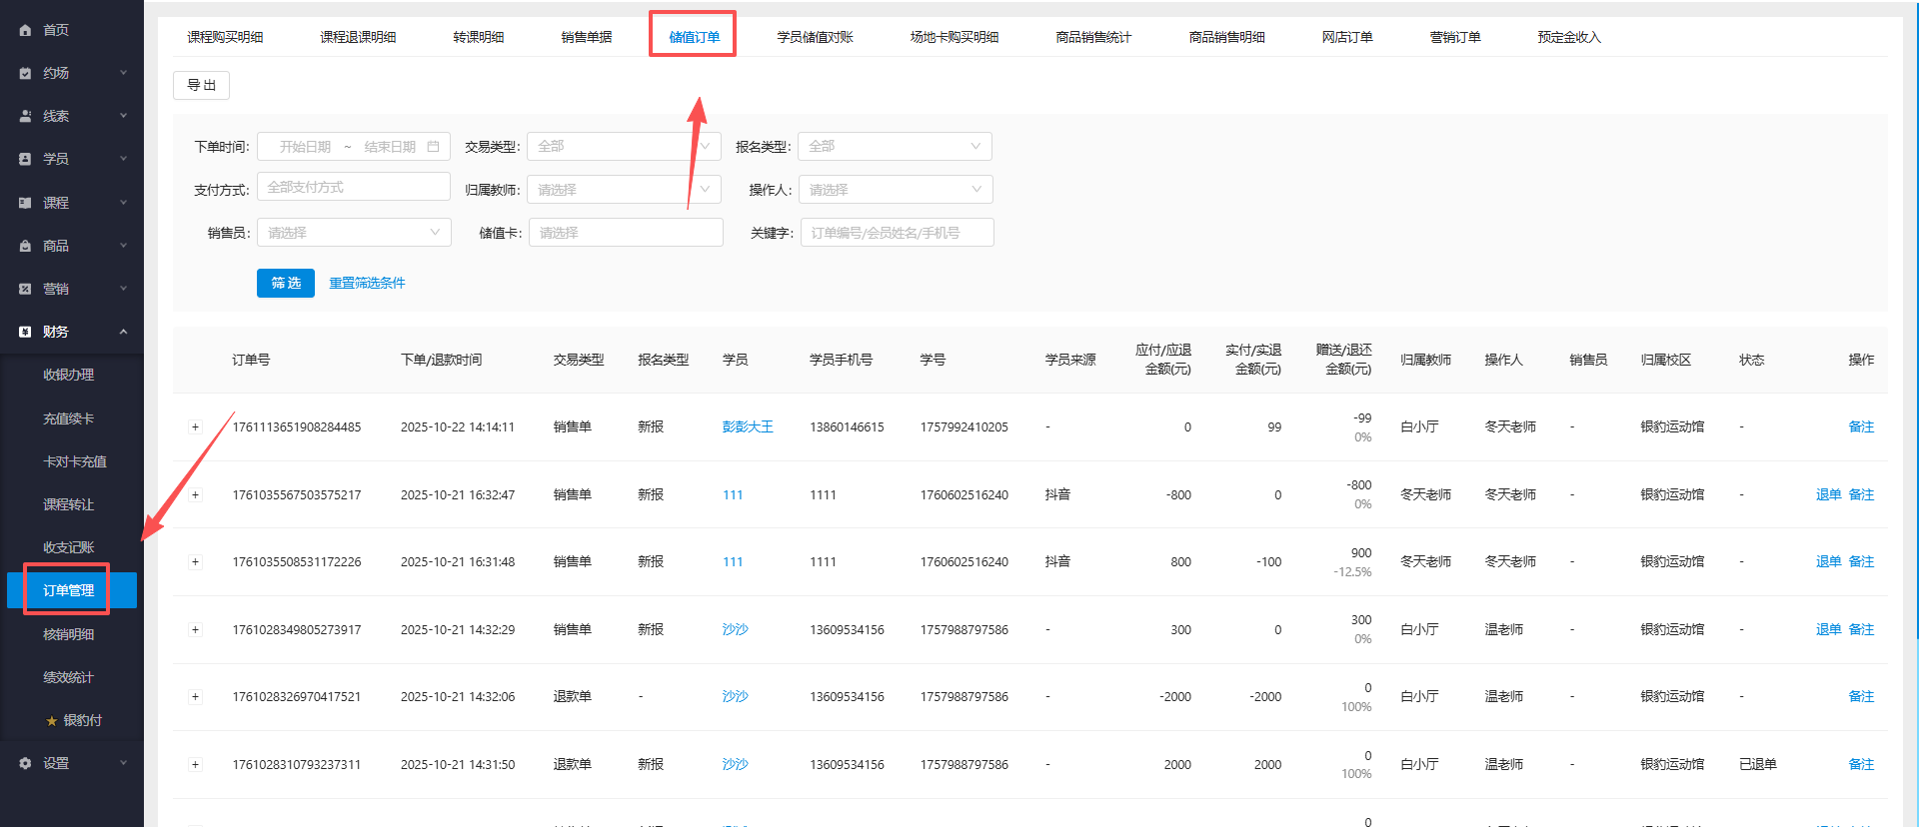Click the 商品 bag icon

25,246
